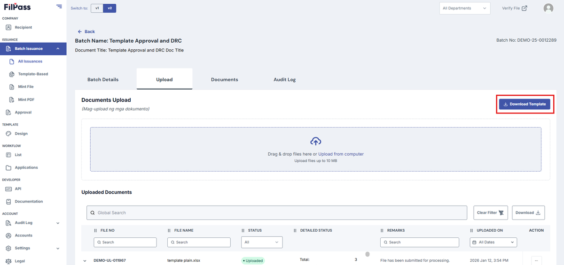Click the drag handle icon beside FILE NAME

pos(169,230)
